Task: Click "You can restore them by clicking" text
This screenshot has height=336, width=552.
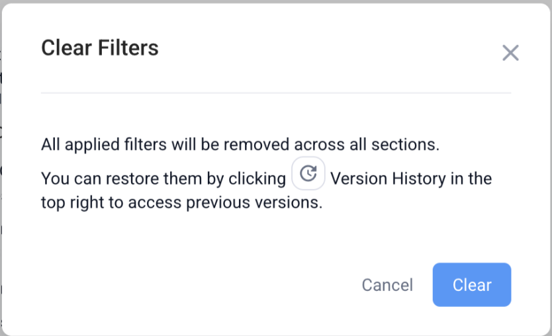Action: pyautogui.click(x=163, y=179)
